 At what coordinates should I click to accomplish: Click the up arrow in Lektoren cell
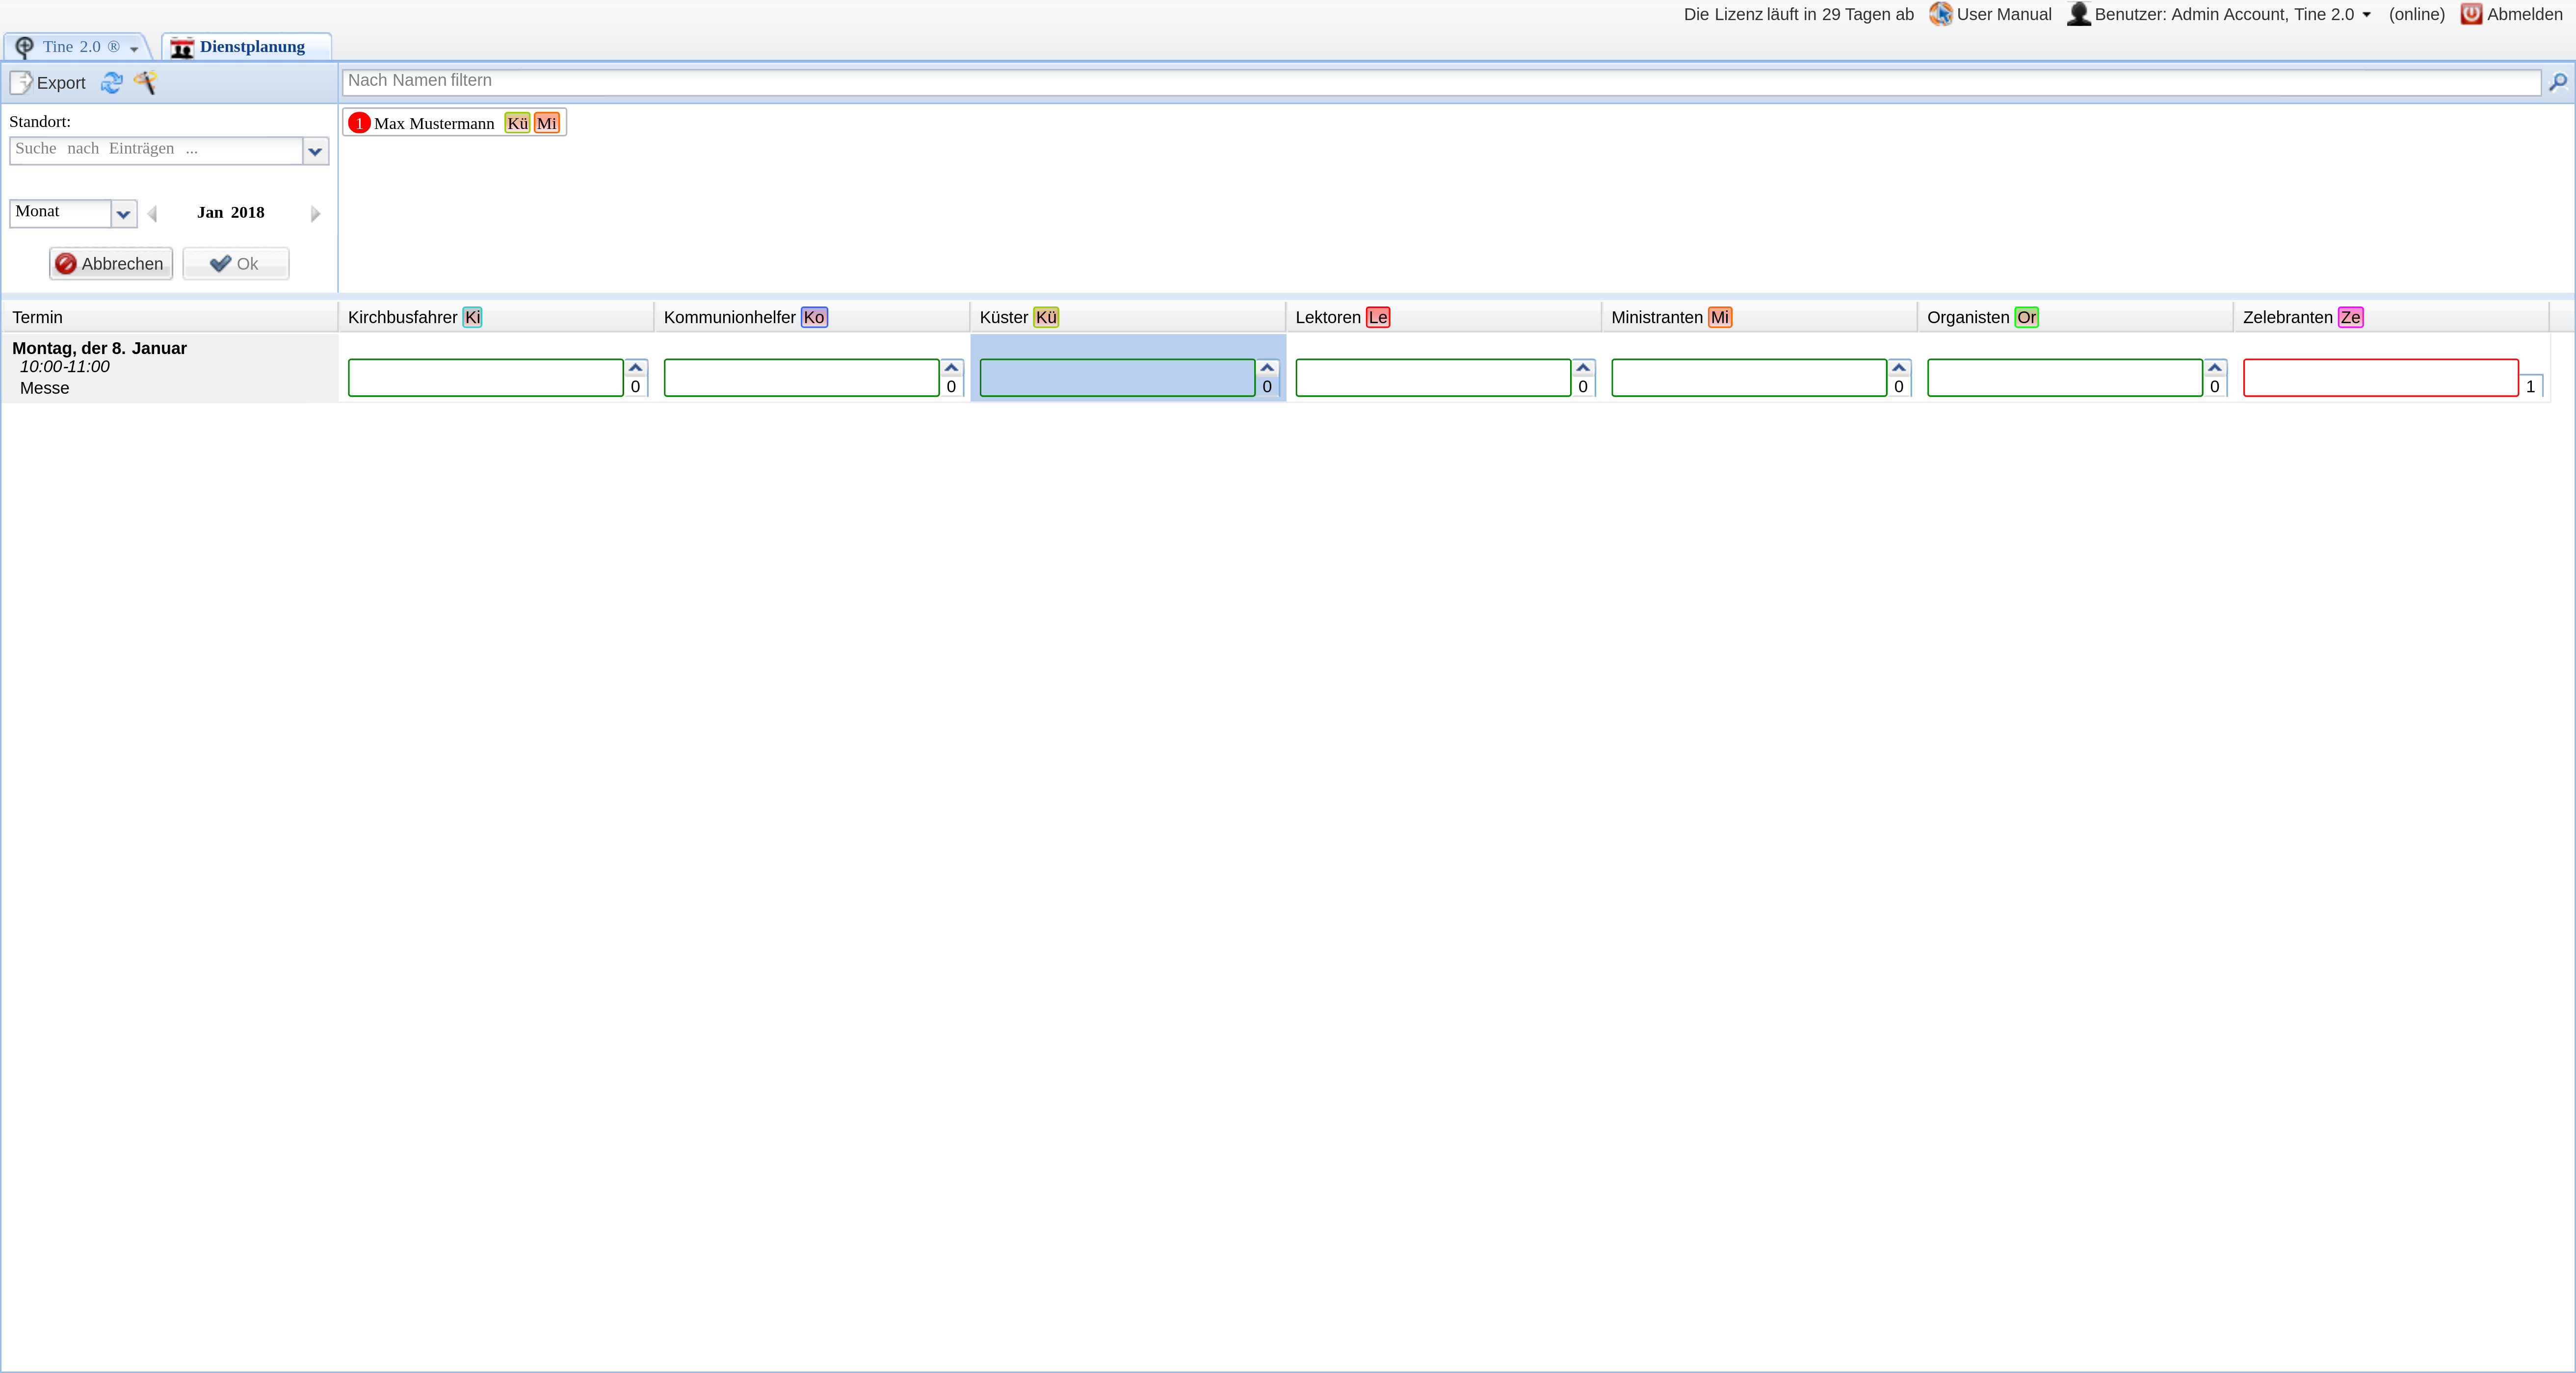[1584, 368]
